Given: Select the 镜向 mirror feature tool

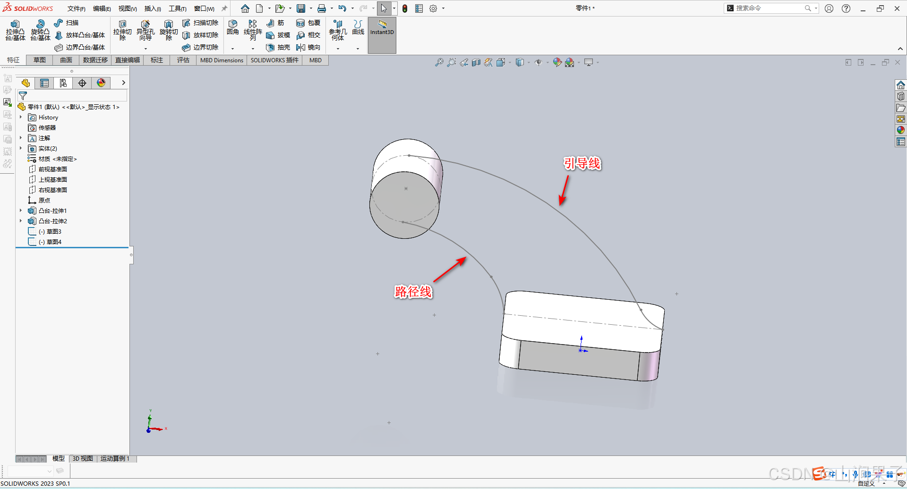Looking at the screenshot, I should [308, 47].
